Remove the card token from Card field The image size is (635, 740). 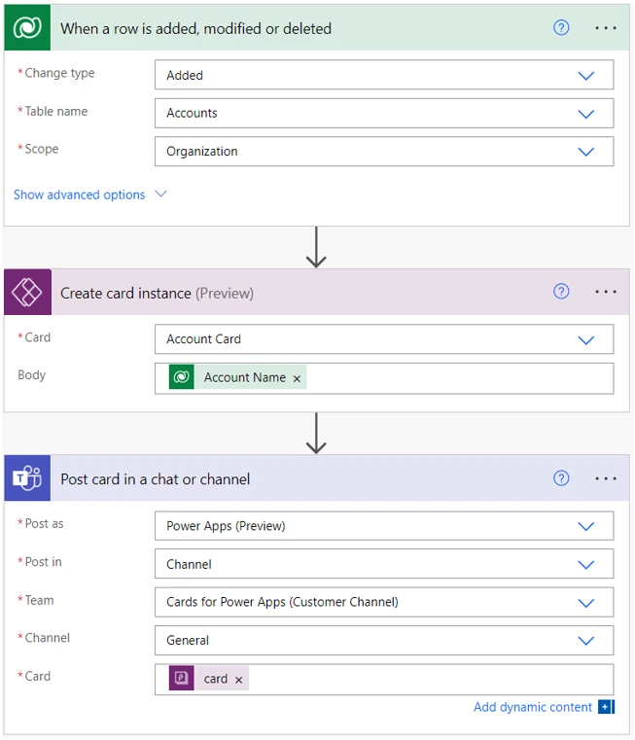click(x=239, y=680)
